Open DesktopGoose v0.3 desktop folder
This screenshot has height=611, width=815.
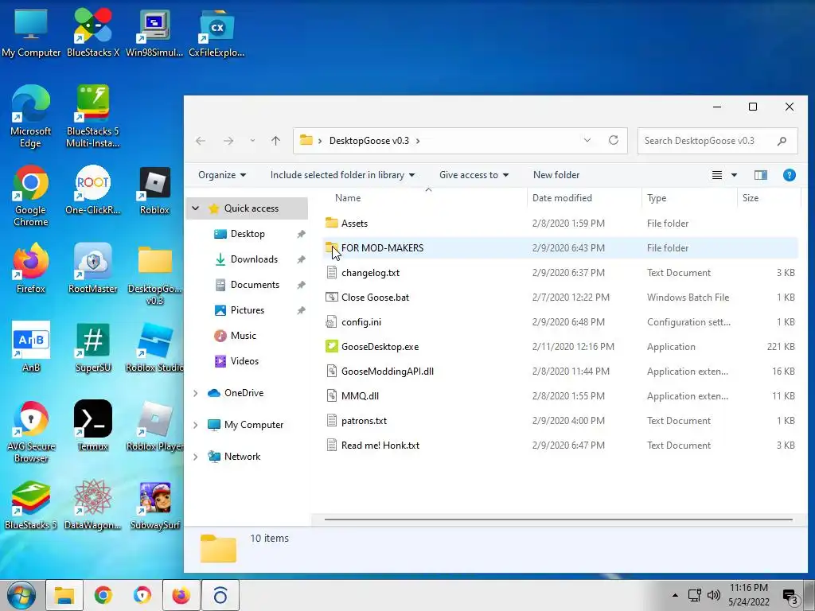click(x=154, y=274)
